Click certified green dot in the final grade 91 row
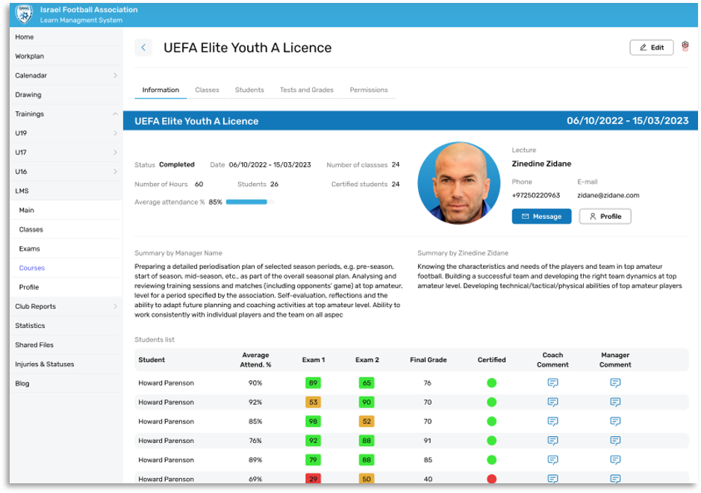Image resolution: width=701 pixels, height=493 pixels. pyautogui.click(x=491, y=441)
